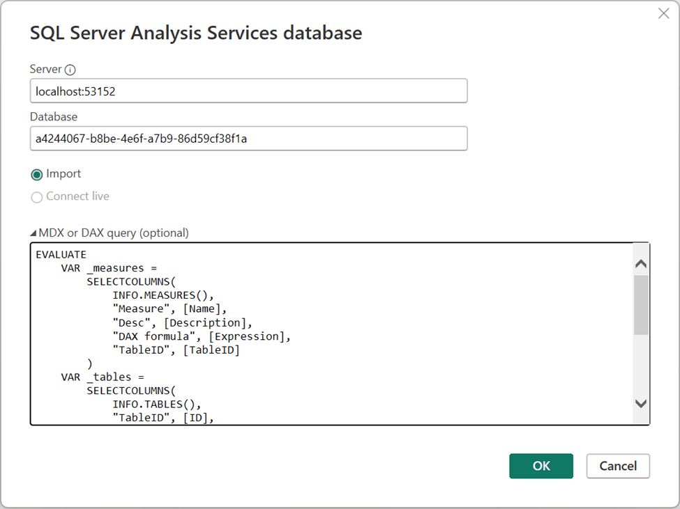Viewport: 680px width, 509px height.
Task: Click the SQL Server Analysis Services database title
Action: click(x=196, y=33)
